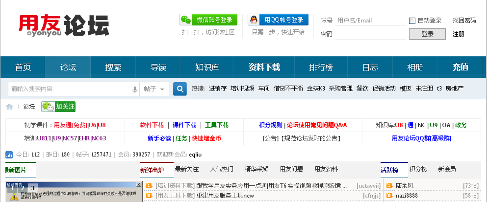Open 相册 in navigation bar
The height and width of the screenshot is (202, 487).
click(415, 67)
